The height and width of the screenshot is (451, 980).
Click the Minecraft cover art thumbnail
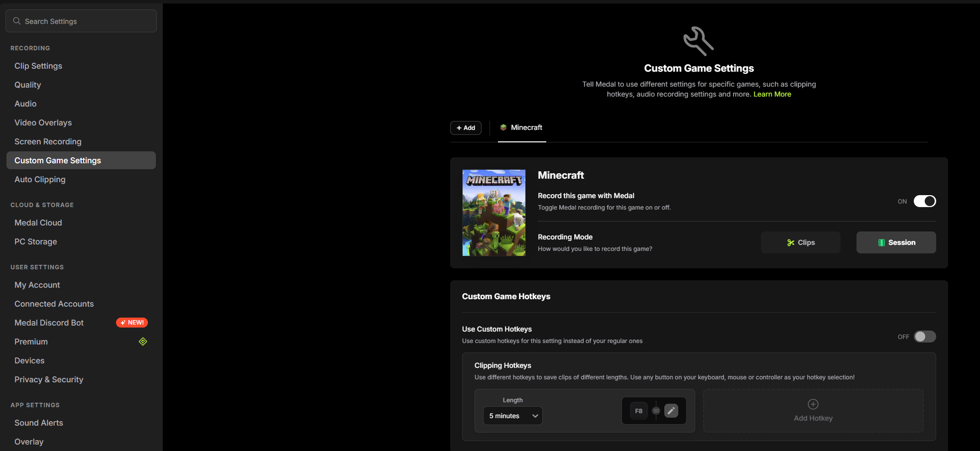click(x=494, y=213)
